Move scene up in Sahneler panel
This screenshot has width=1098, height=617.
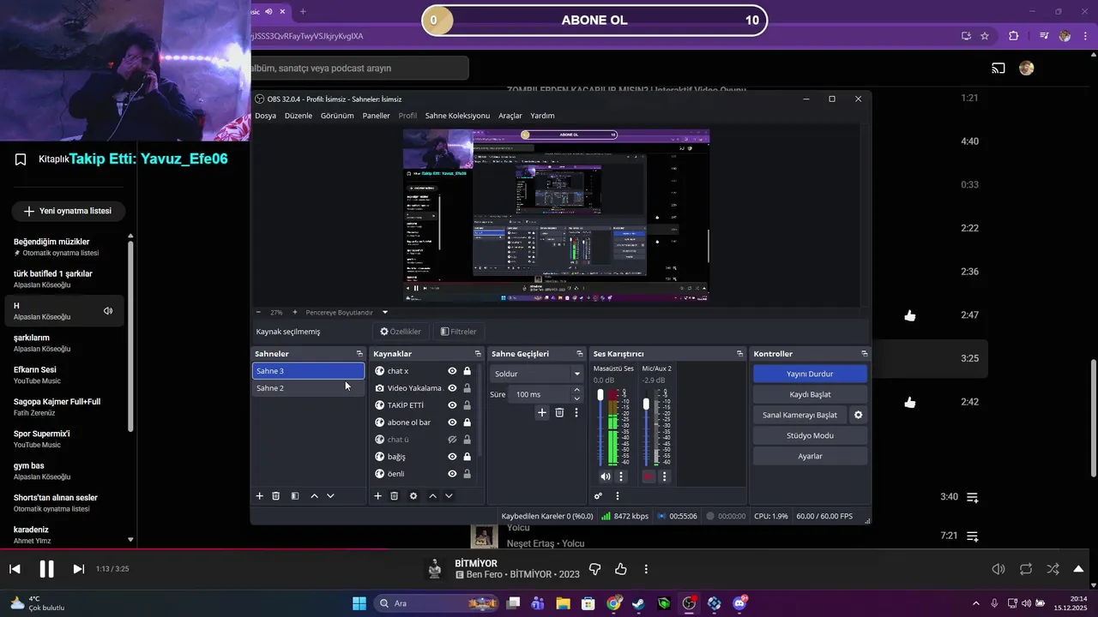coord(314,496)
